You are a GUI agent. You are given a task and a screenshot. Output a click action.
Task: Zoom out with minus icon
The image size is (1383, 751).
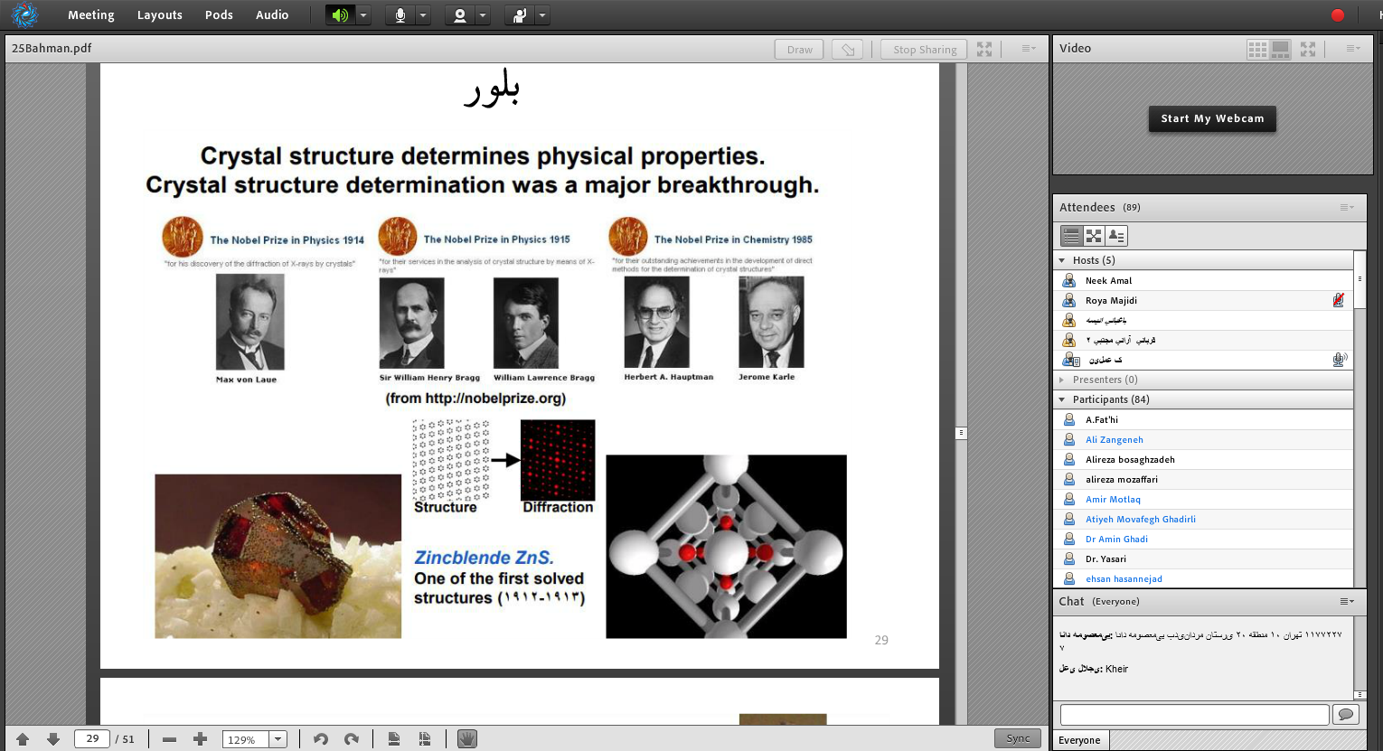(169, 739)
